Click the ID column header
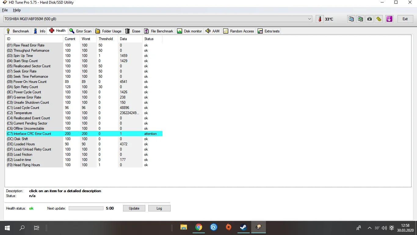 pyautogui.click(x=34, y=39)
